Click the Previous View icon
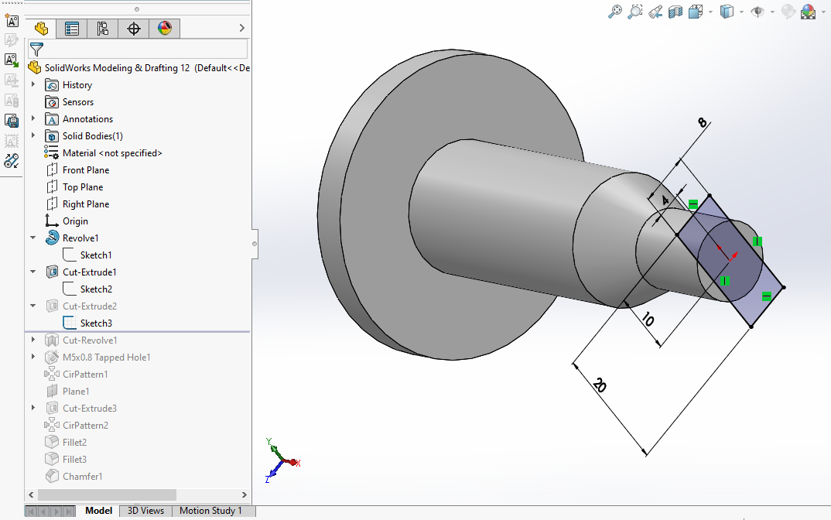 [655, 12]
